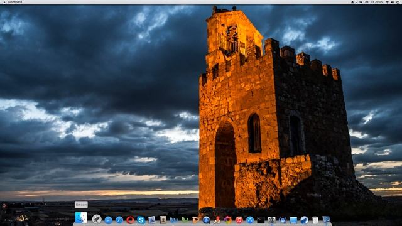Open the 'de' input language menu
402x226 pixels.
367,2
